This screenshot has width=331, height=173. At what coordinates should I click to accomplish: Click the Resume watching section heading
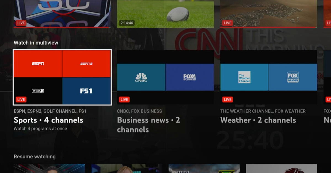(34, 156)
